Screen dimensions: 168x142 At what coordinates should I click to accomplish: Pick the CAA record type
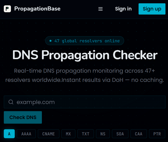pos(139,134)
